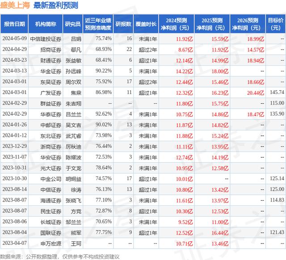Click researcher name 徐涛

(x=76, y=189)
